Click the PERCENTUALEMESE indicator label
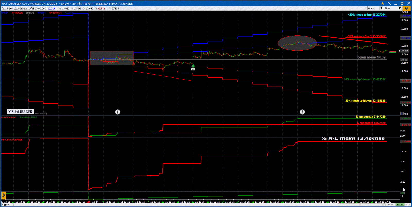The width and height of the screenshot is (412, 207). [12, 140]
